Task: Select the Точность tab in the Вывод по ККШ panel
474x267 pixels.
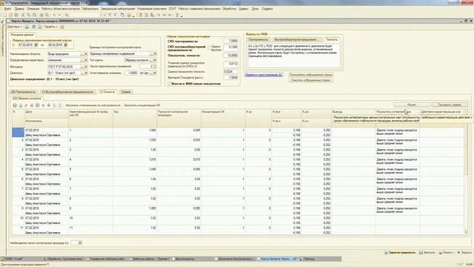Action: 332,39
